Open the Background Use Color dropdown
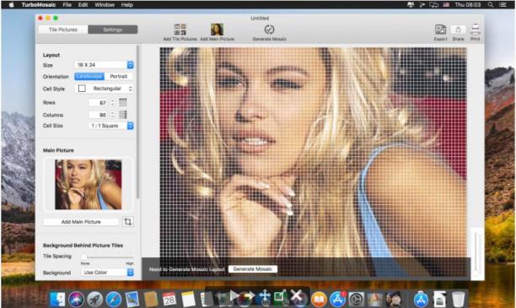This screenshot has height=308, width=516. click(107, 273)
